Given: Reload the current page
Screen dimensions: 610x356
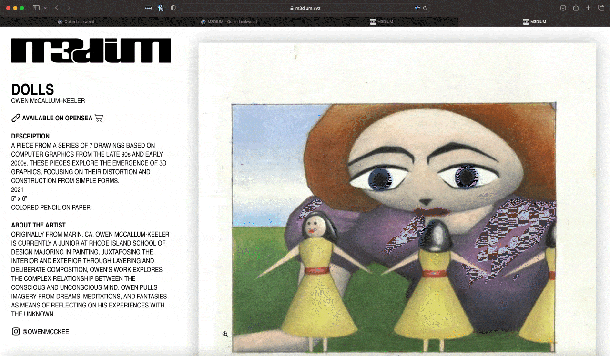Looking at the screenshot, I should click(x=425, y=8).
